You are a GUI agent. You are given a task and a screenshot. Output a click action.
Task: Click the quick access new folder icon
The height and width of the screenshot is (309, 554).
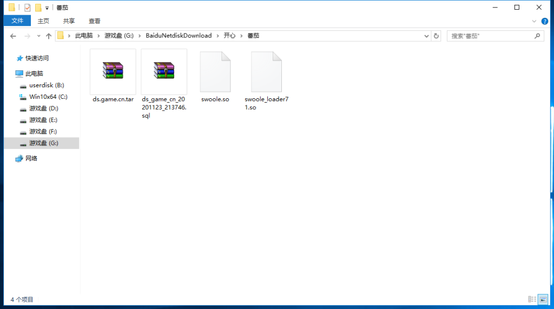click(x=38, y=8)
